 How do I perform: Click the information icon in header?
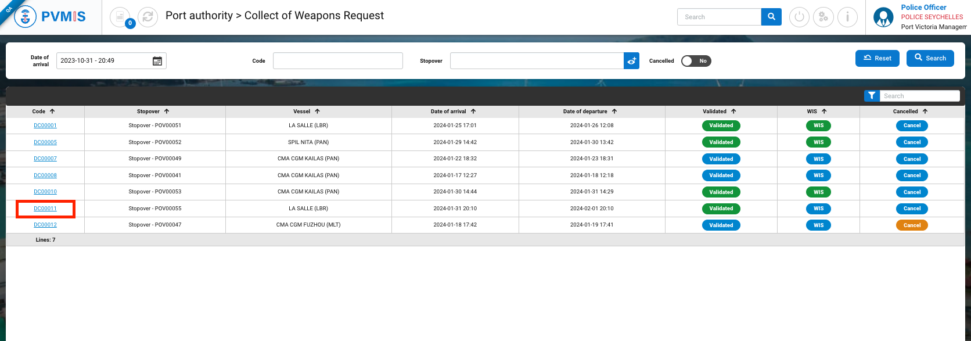tap(847, 17)
